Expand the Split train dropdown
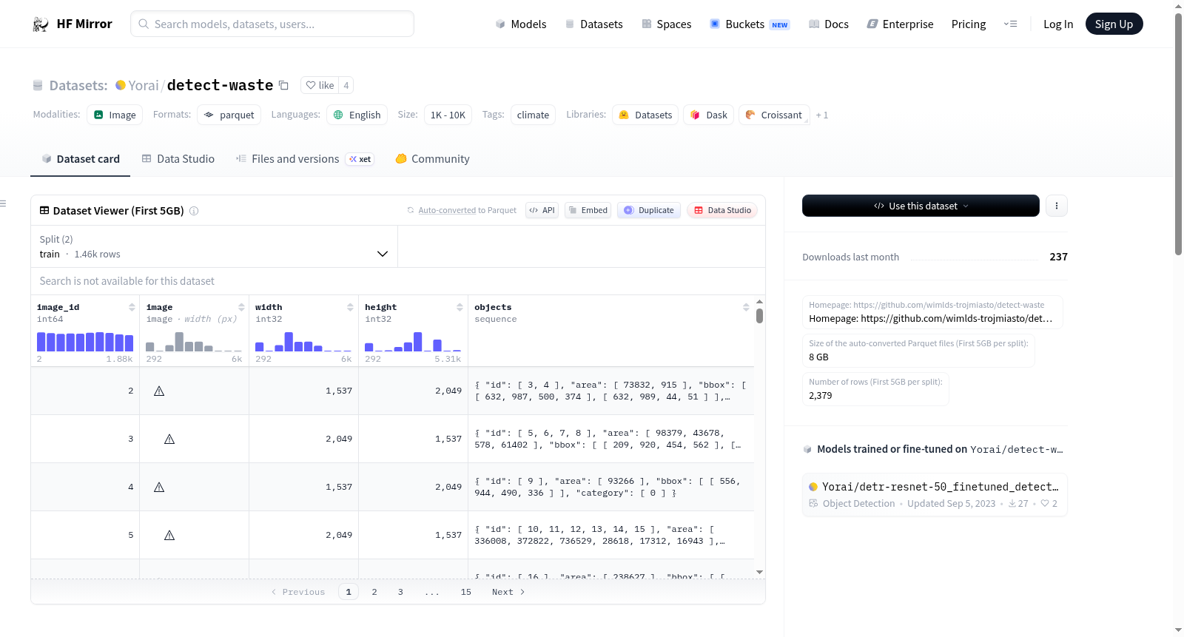 [214, 246]
